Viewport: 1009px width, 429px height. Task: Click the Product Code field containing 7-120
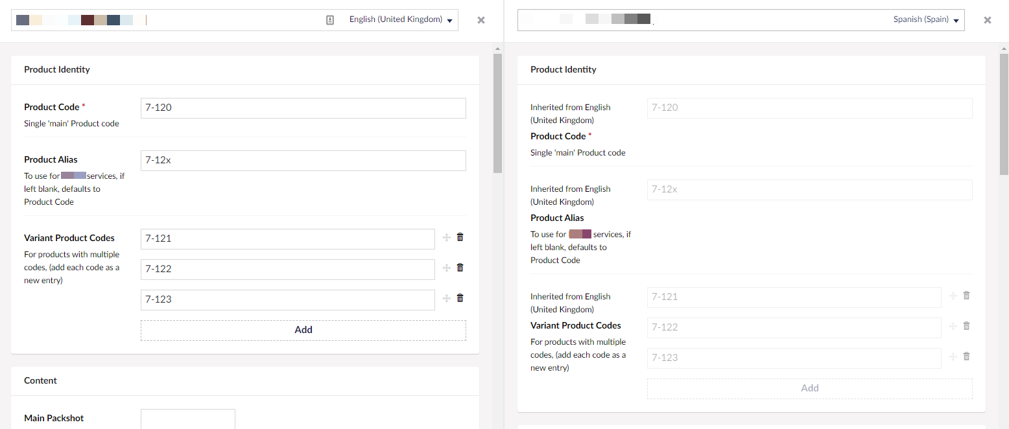(303, 108)
